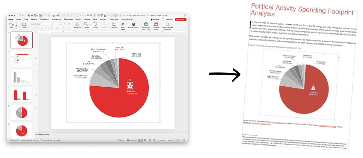Open font color dropdown arrow
The image size is (363, 158).
coord(71,28)
